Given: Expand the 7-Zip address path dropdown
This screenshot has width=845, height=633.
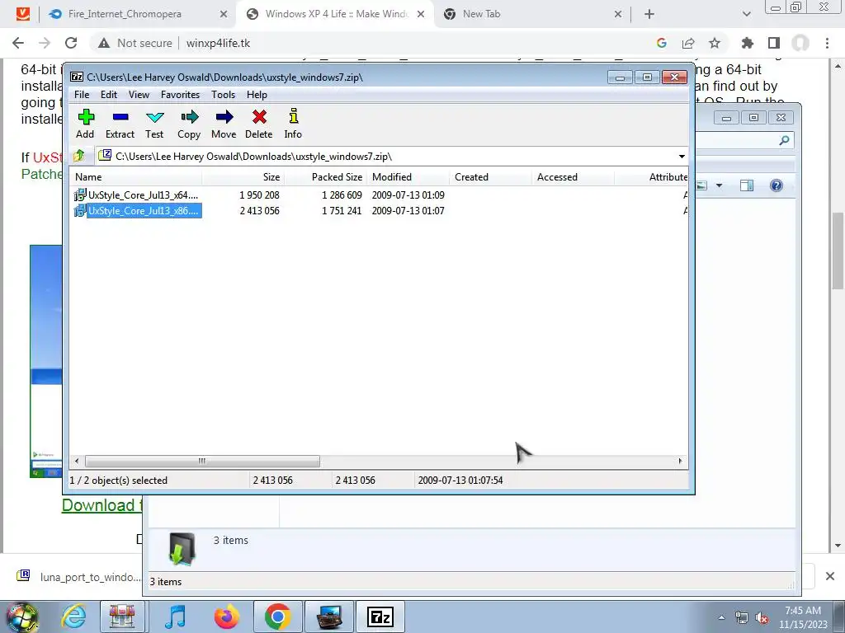Looking at the screenshot, I should (x=682, y=157).
